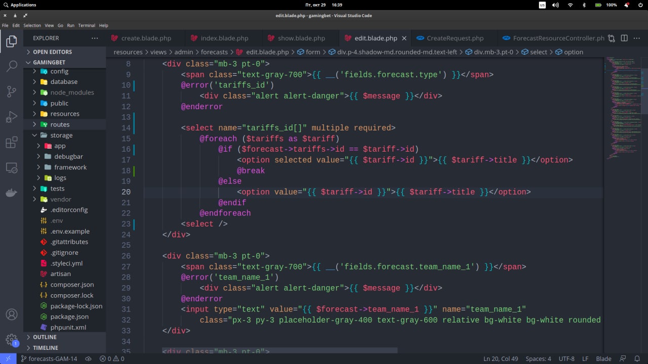
Task: Switch to the show.blade.php tab
Action: point(301,38)
